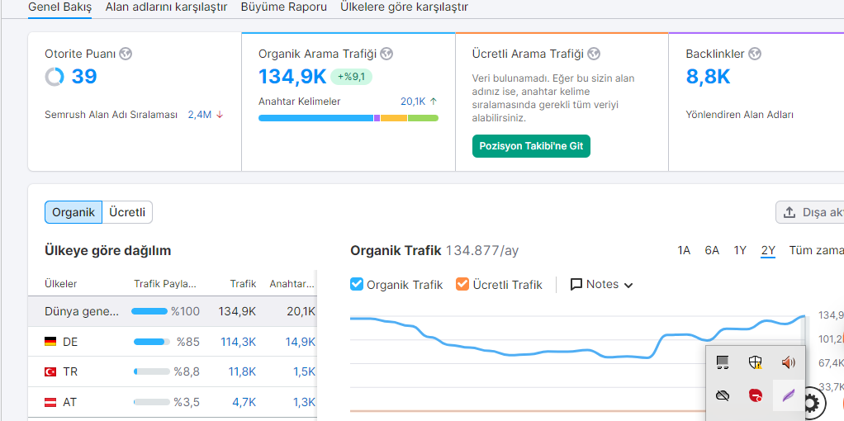Open TR traffic value 11,8K

[242, 371]
